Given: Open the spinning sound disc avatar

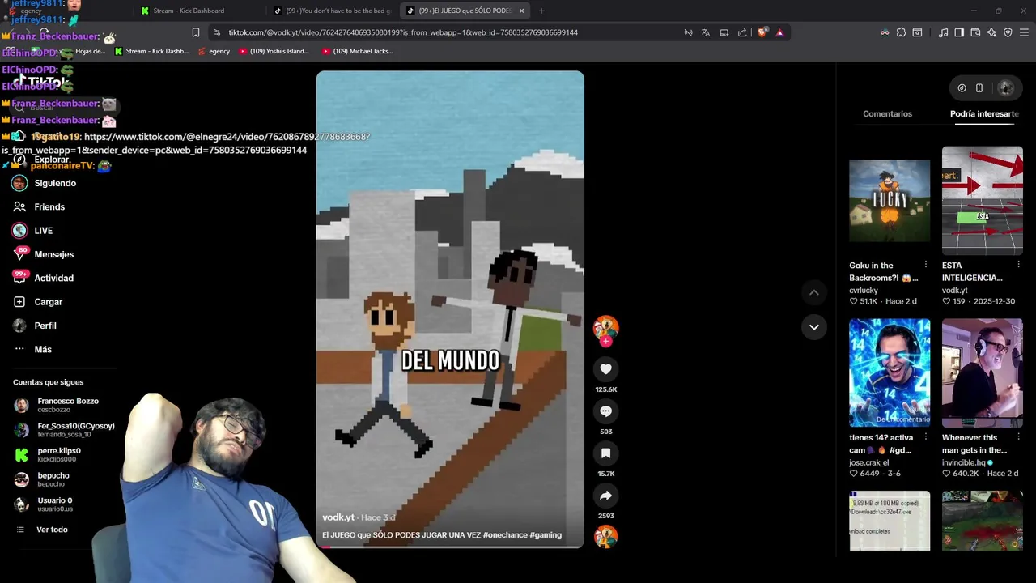Looking at the screenshot, I should (x=605, y=536).
